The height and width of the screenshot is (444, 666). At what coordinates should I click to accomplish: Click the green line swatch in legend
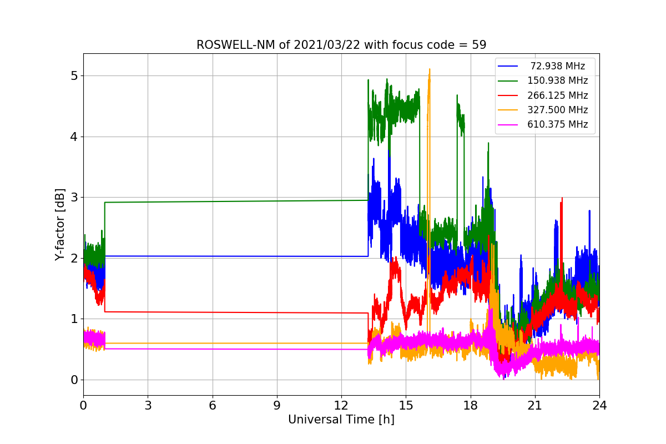tap(508, 81)
